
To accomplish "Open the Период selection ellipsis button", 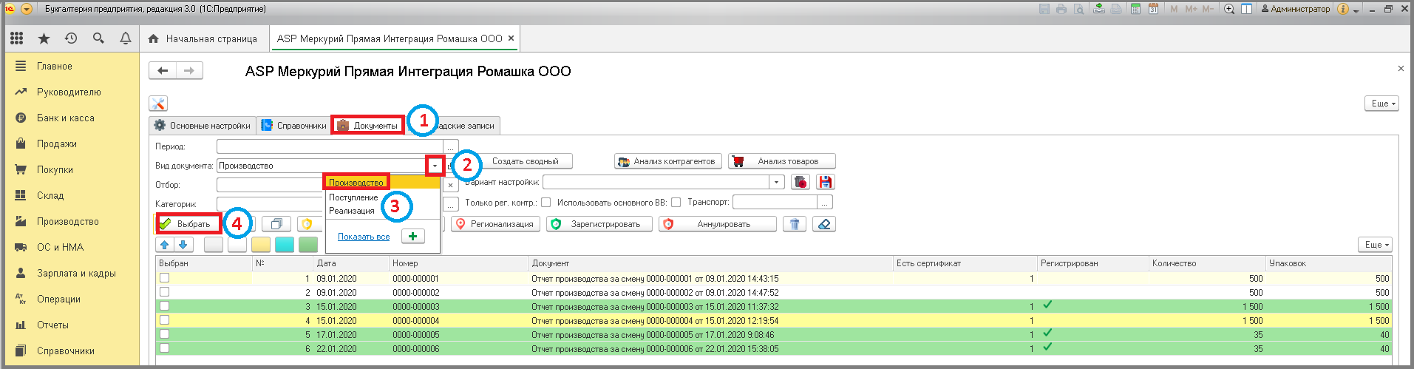I will pyautogui.click(x=451, y=146).
